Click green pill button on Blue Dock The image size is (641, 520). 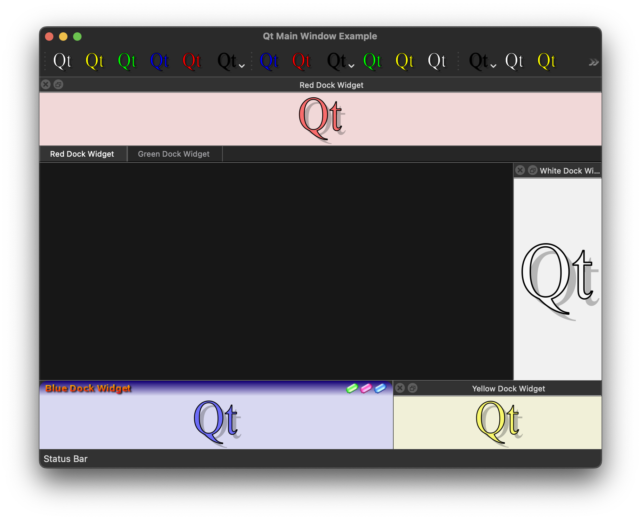tap(352, 388)
